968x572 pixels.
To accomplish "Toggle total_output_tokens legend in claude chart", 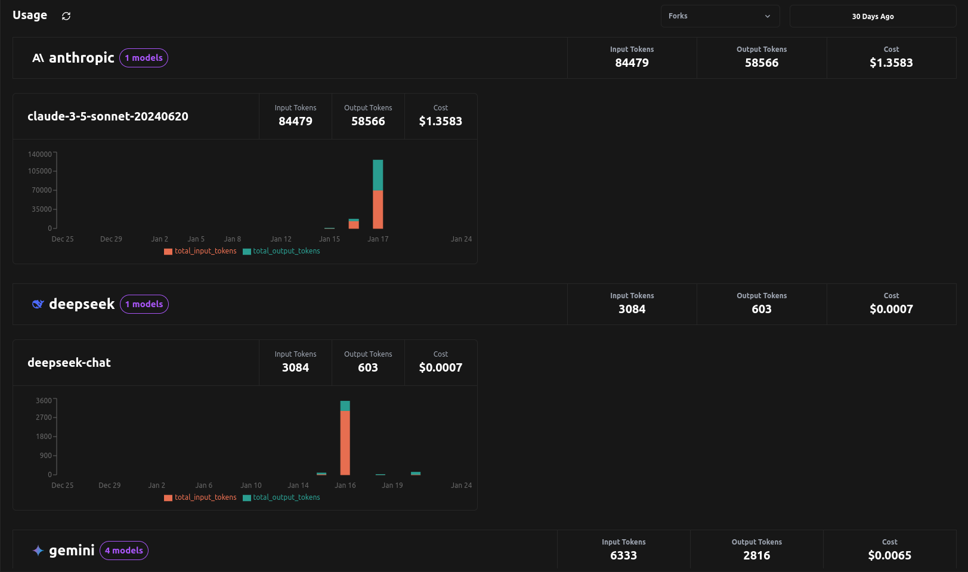I will click(x=282, y=251).
